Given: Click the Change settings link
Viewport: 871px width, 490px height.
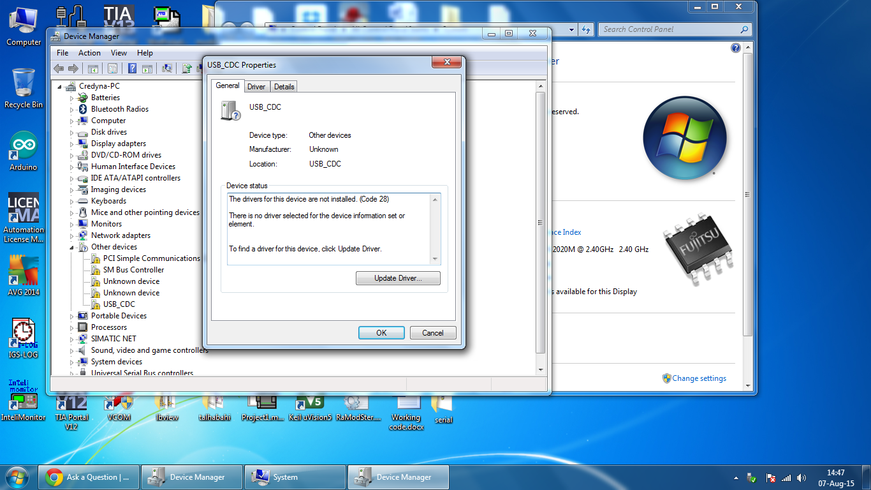Looking at the screenshot, I should click(x=699, y=378).
